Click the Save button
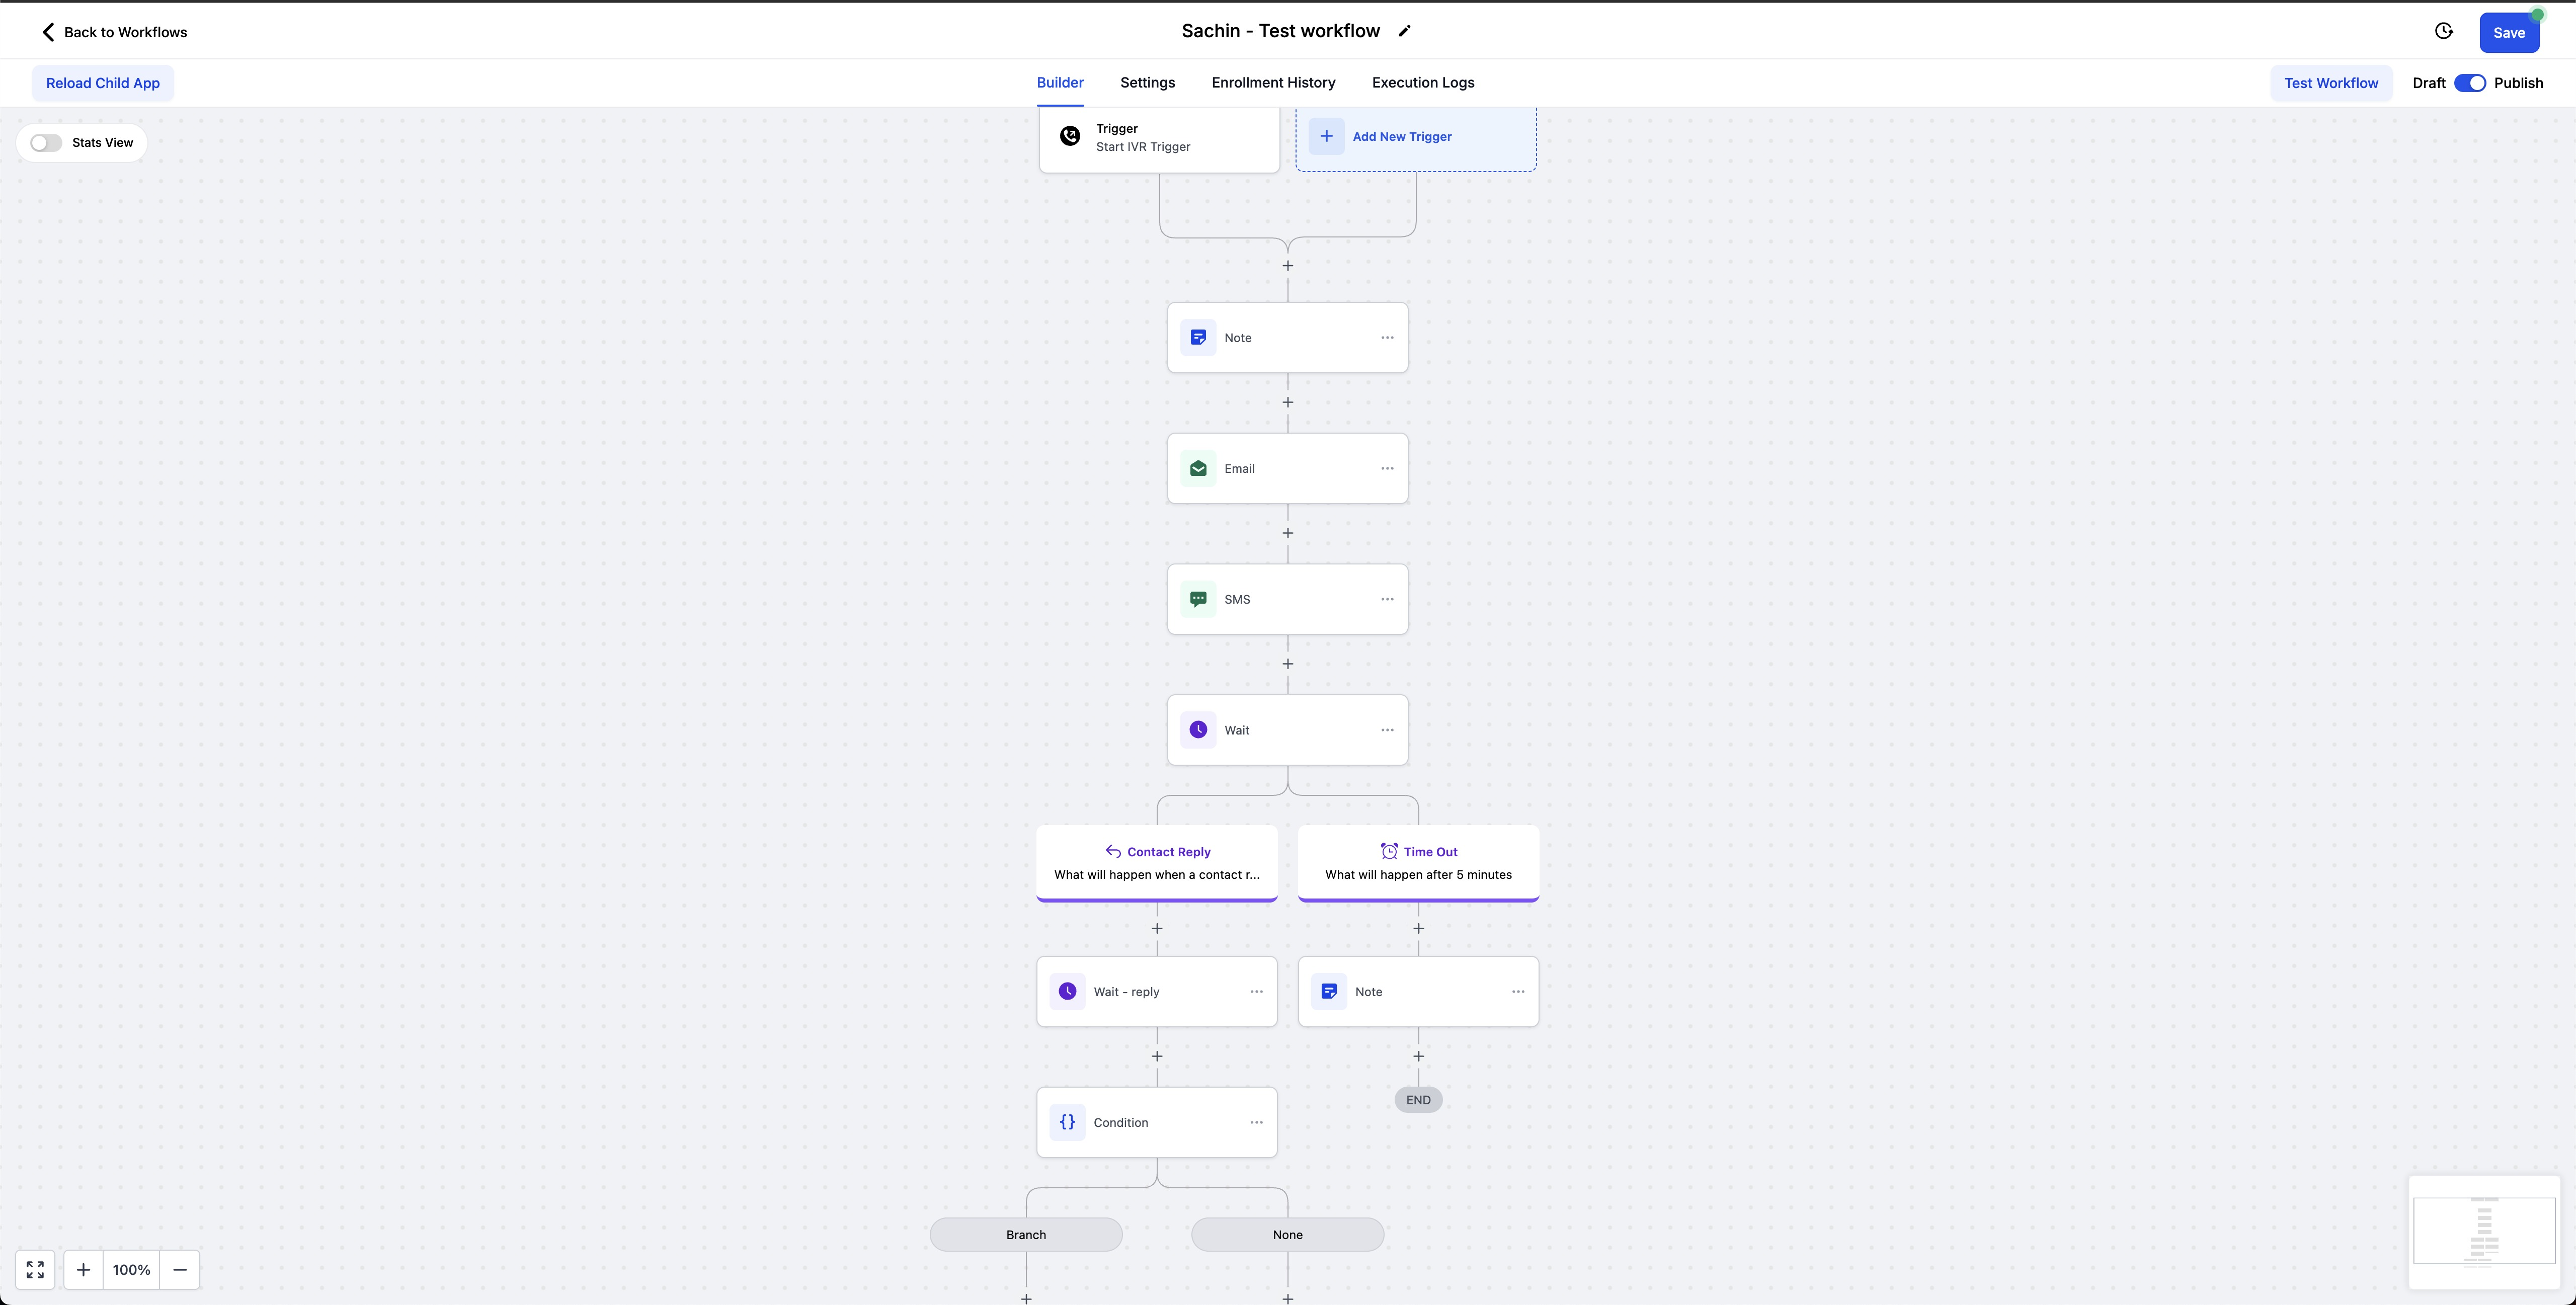 tap(2508, 33)
